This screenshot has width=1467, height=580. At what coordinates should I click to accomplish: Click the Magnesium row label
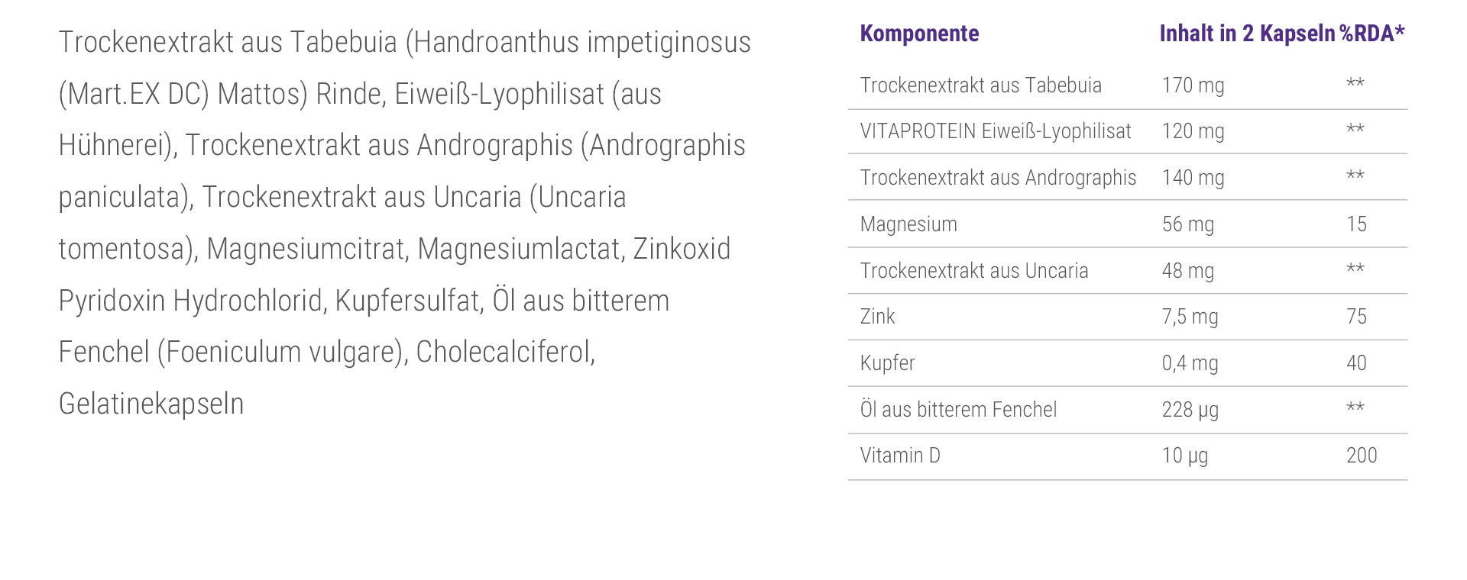coord(908,224)
